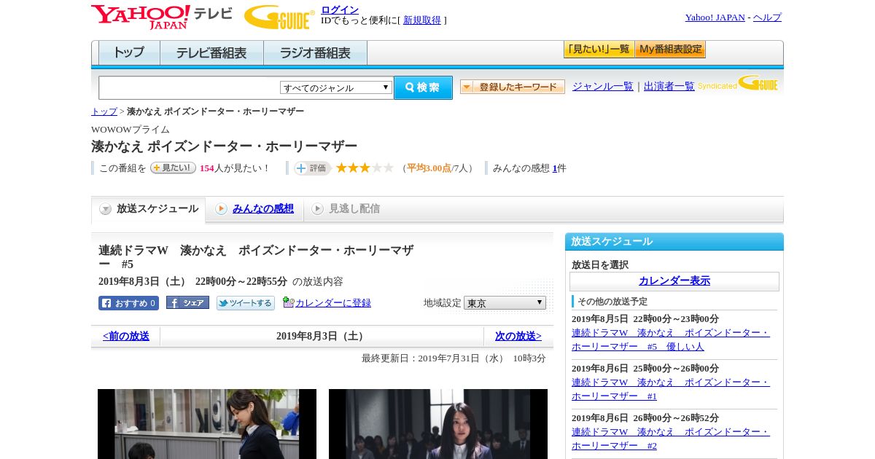
Task: Expand the 登録したキーワード dropdown
Action: click(x=513, y=87)
